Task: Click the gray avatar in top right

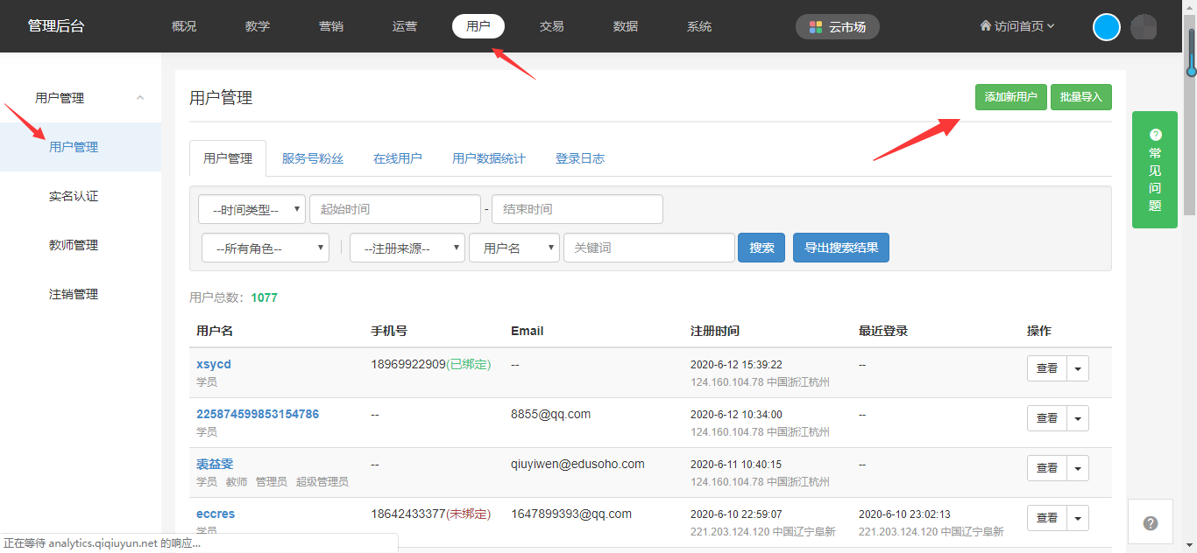Action: point(1144,27)
